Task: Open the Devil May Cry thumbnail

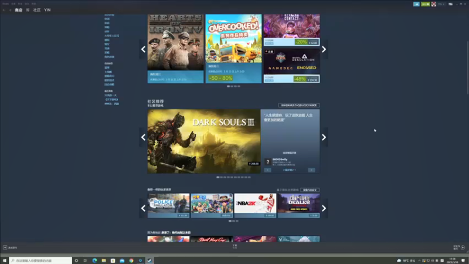Action: pos(212,239)
